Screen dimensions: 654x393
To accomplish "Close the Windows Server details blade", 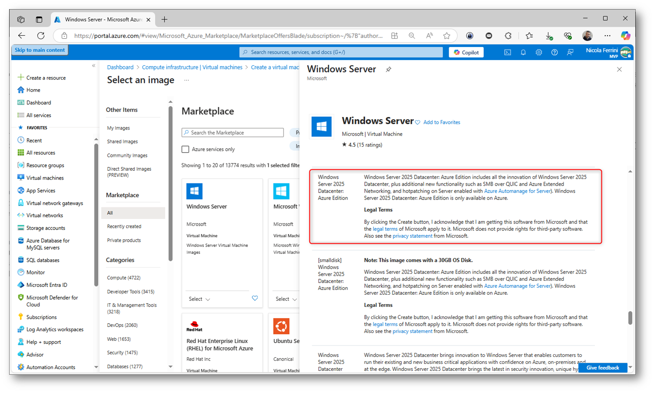I will (619, 70).
